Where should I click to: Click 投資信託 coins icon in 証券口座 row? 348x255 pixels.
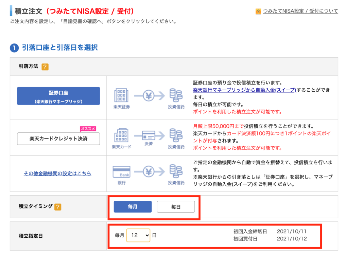[x=176, y=95]
